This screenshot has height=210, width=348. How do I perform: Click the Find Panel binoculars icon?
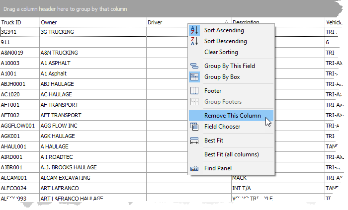[194, 168]
